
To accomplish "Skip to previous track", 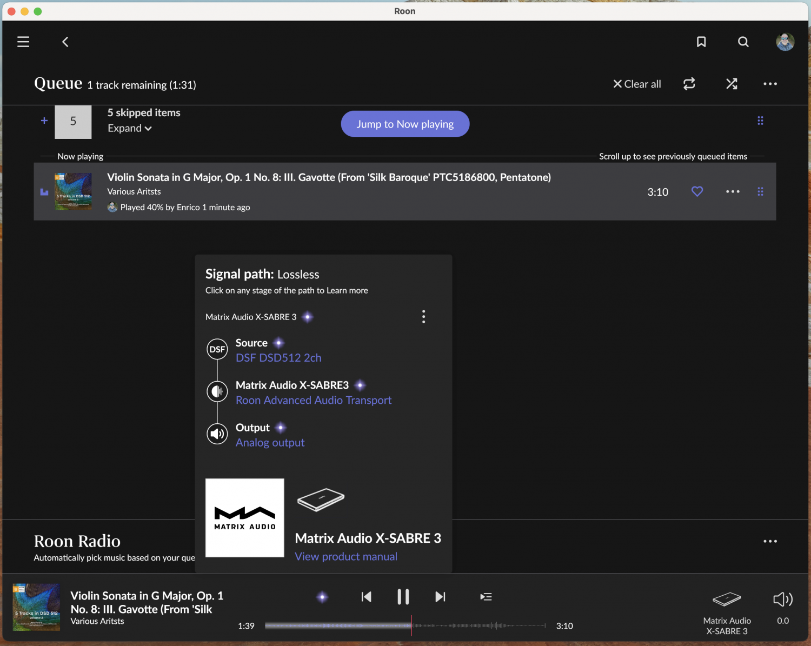I will coord(367,597).
